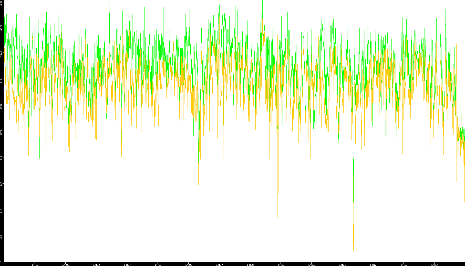The height and width of the screenshot is (266, 465).
Task: Click the 14:11 time axis label
Action: point(342,265)
